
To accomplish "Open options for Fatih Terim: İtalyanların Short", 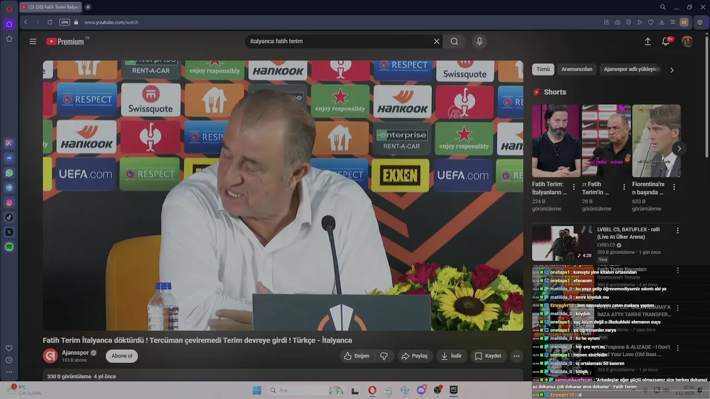I will point(574,187).
